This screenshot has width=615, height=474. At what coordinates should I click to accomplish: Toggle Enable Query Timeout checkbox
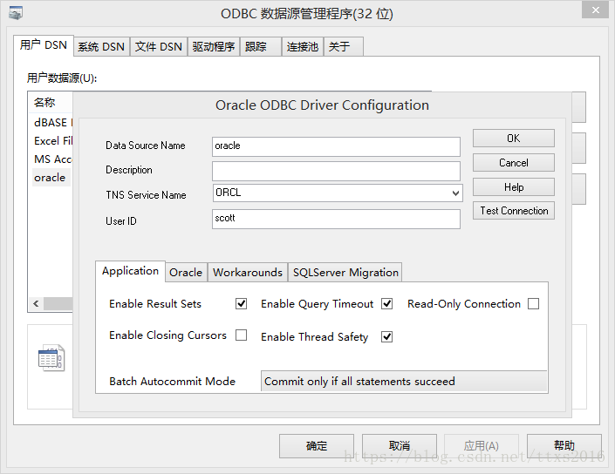point(386,303)
